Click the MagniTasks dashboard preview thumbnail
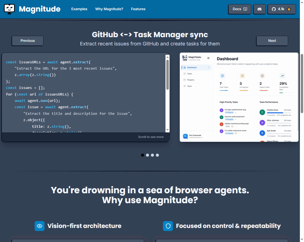The image size is (304, 242). [239, 97]
